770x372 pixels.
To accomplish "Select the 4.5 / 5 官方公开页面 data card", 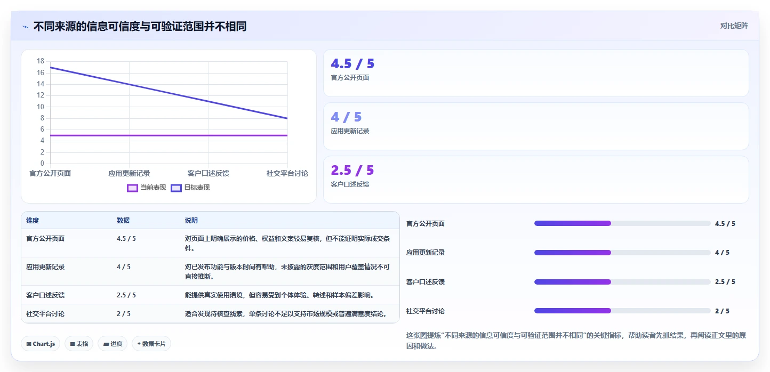I will point(536,73).
